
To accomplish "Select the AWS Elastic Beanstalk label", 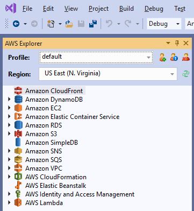I will (56, 186).
